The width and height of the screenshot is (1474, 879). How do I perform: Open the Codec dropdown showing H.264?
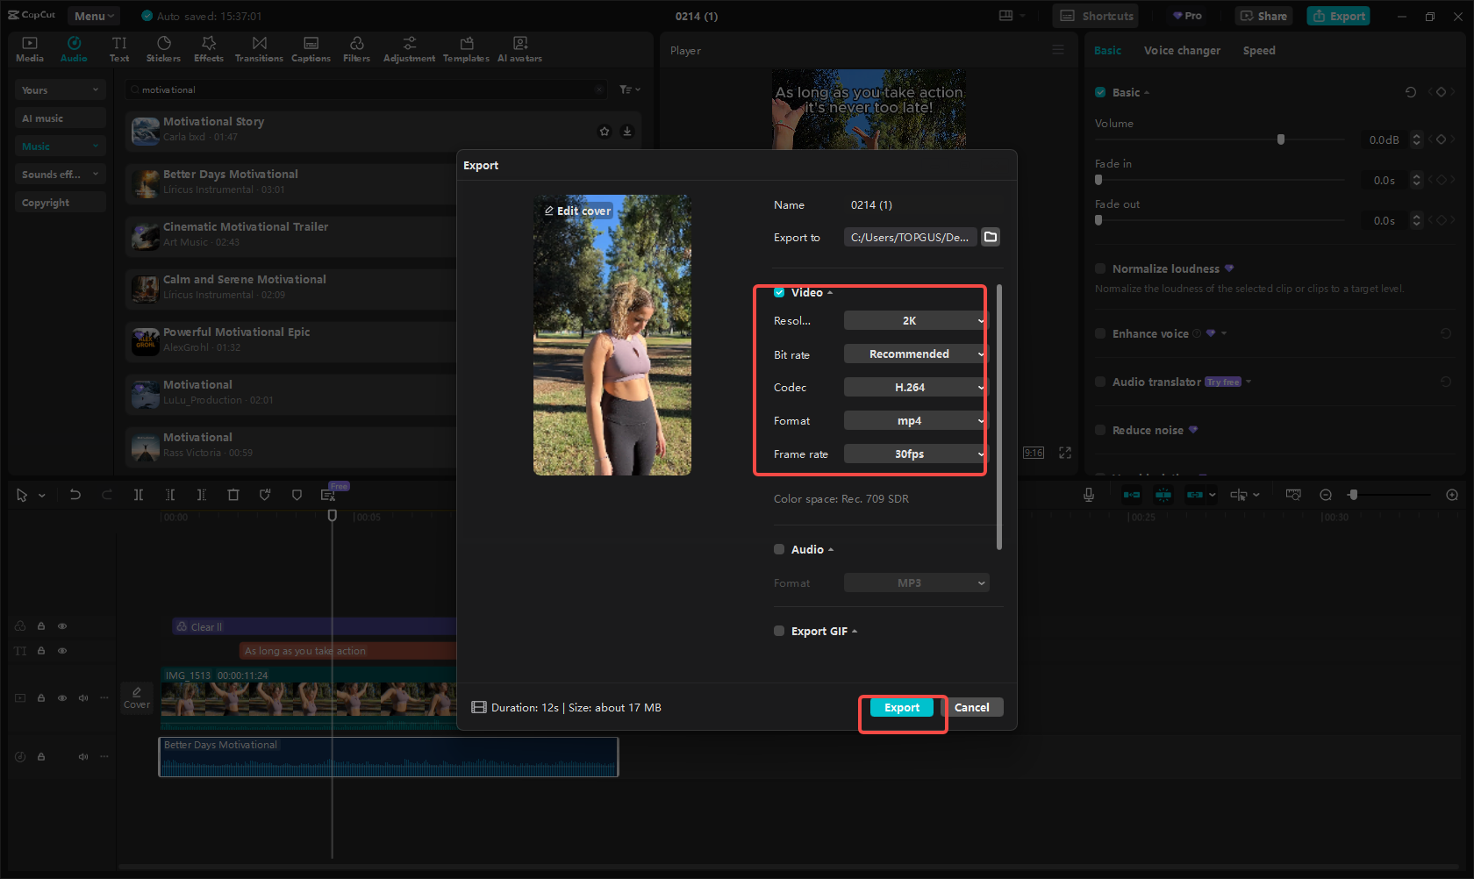click(x=914, y=388)
